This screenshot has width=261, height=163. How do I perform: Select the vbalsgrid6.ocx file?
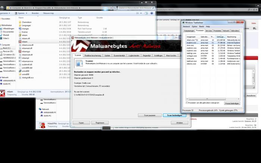28,78
